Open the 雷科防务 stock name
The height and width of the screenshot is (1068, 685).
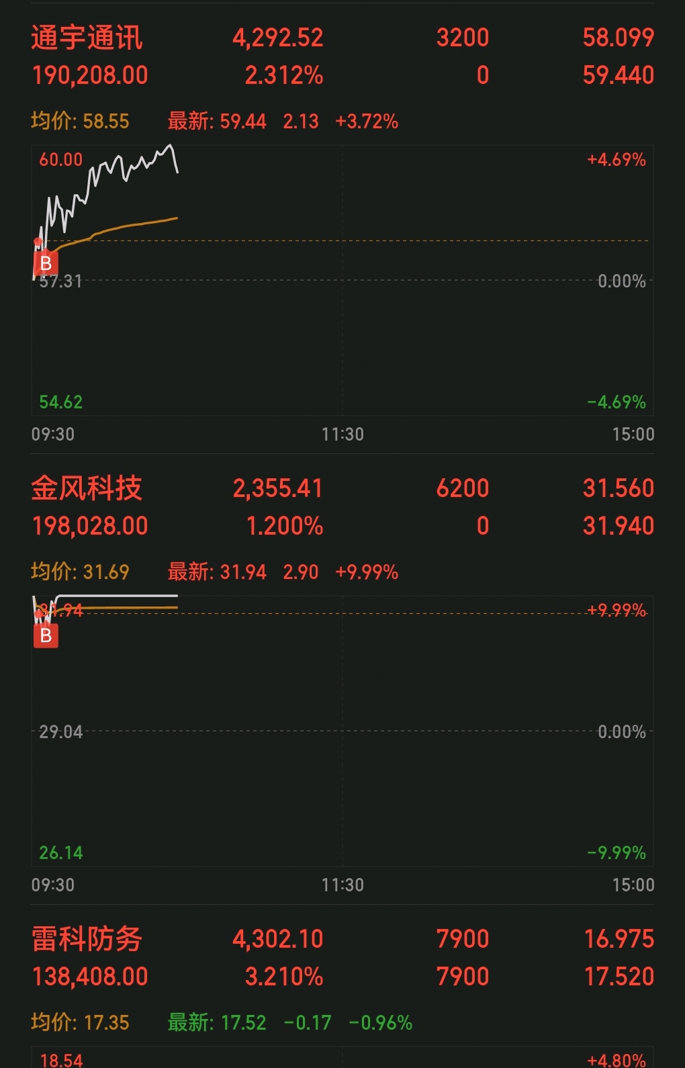[x=87, y=939]
